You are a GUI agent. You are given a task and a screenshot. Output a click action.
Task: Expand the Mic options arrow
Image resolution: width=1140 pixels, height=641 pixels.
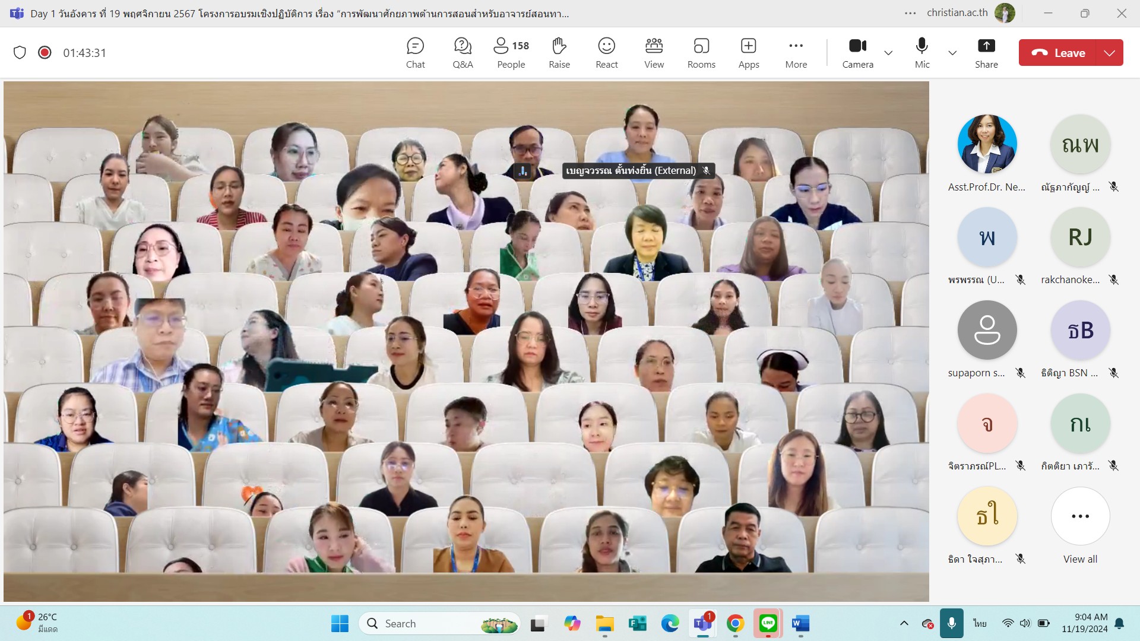pyautogui.click(x=952, y=53)
